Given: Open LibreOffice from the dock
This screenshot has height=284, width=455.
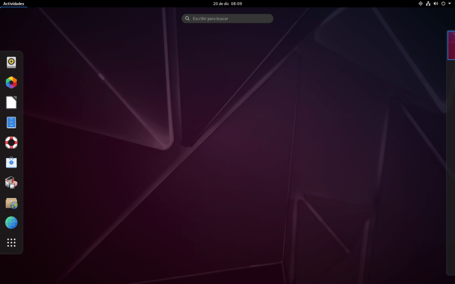Looking at the screenshot, I should [x=11, y=103].
